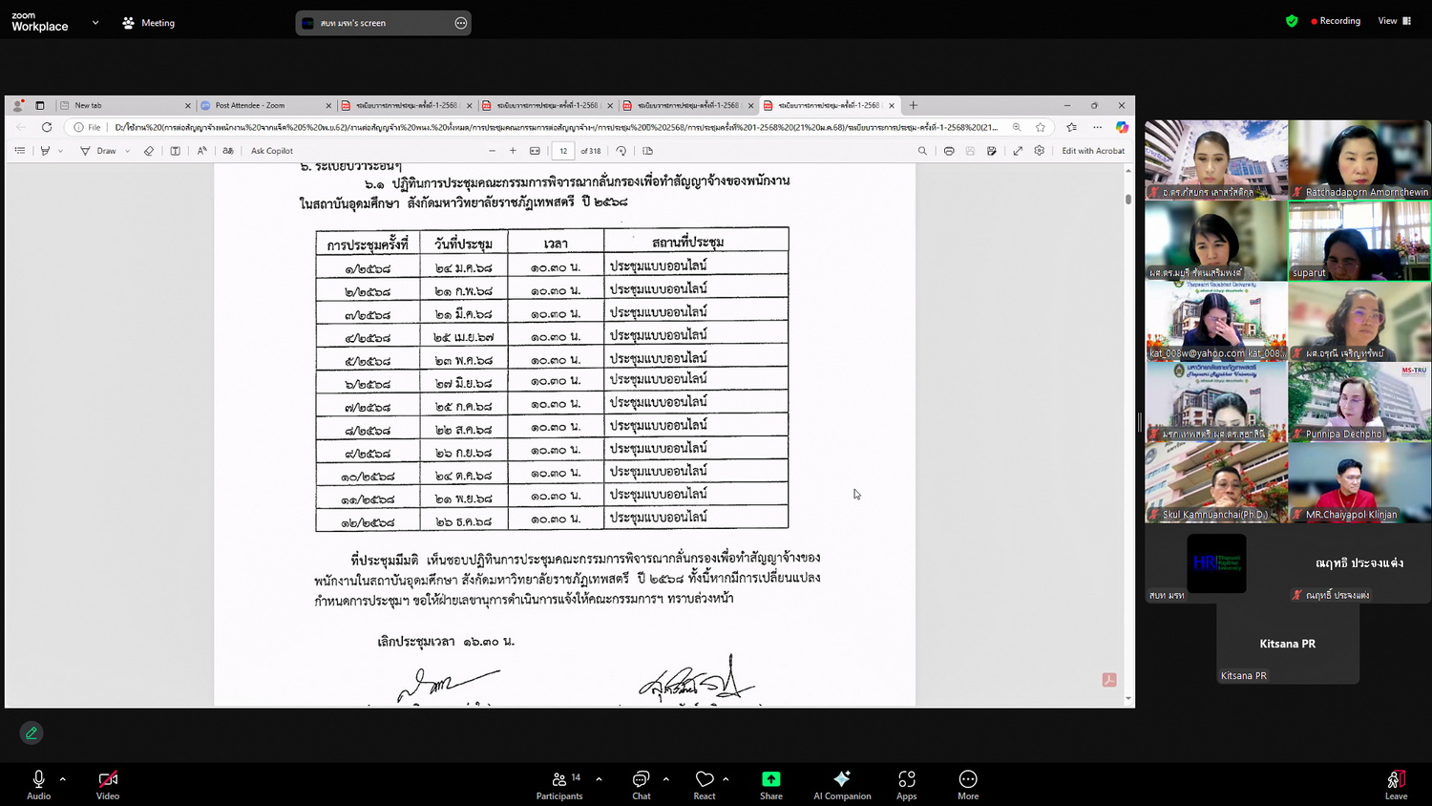Open shared screen options ellipsis
This screenshot has width=1432, height=806.
pyautogui.click(x=461, y=23)
